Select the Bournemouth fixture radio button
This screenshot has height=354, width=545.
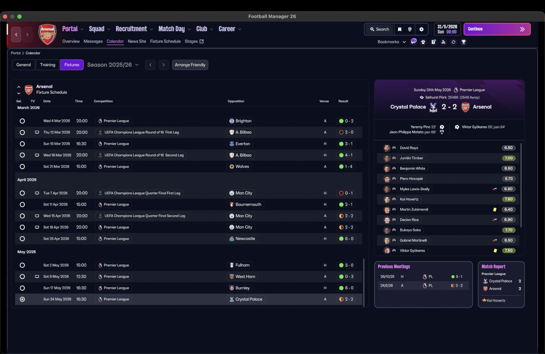point(22,204)
